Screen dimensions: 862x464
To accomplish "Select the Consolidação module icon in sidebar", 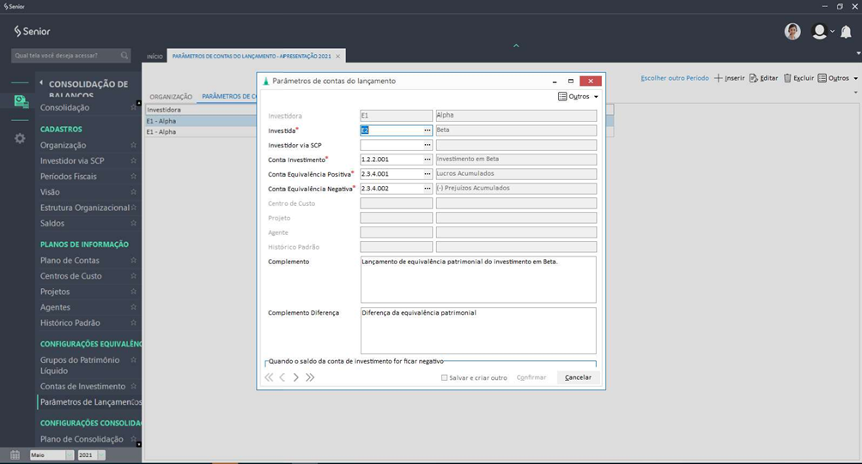I will click(x=20, y=101).
